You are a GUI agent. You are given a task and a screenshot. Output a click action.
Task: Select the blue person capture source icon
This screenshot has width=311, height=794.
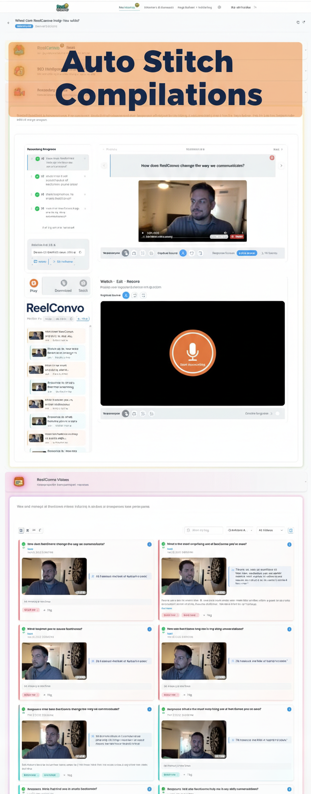[x=183, y=253]
